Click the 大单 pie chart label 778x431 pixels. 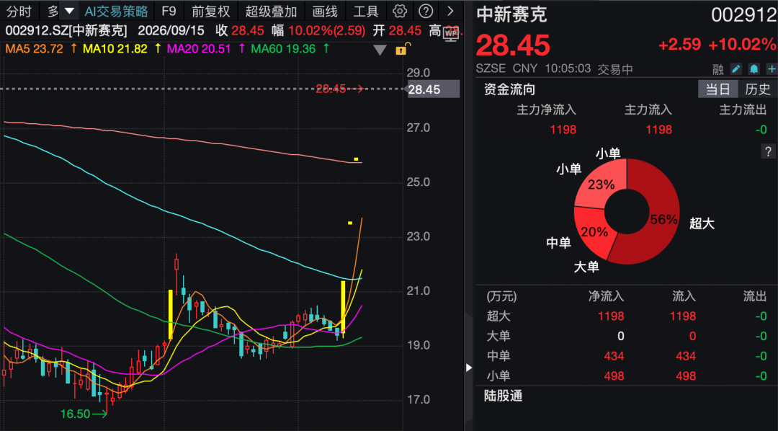[586, 267]
